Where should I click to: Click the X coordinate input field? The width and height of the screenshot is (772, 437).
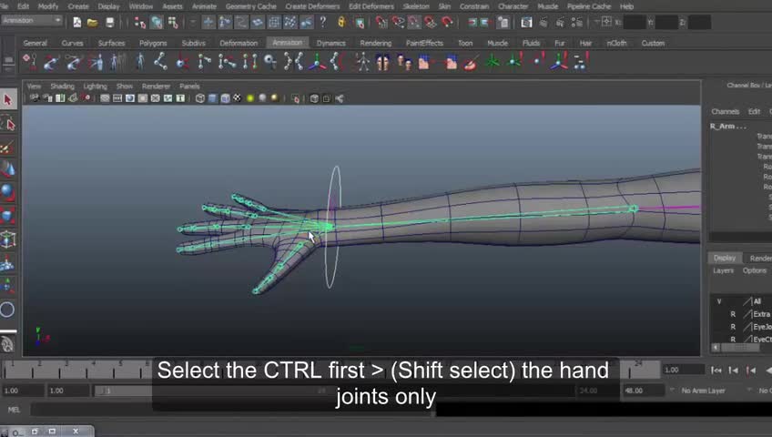tap(635, 22)
